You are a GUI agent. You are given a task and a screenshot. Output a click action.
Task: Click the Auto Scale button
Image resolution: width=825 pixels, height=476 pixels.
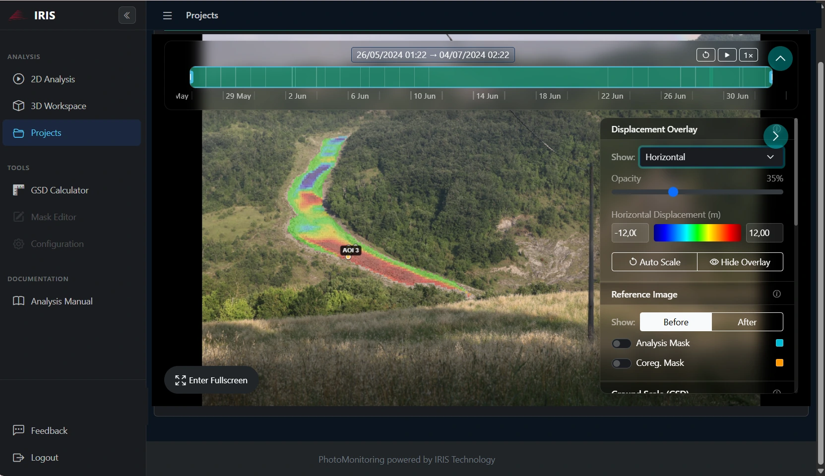(x=654, y=262)
